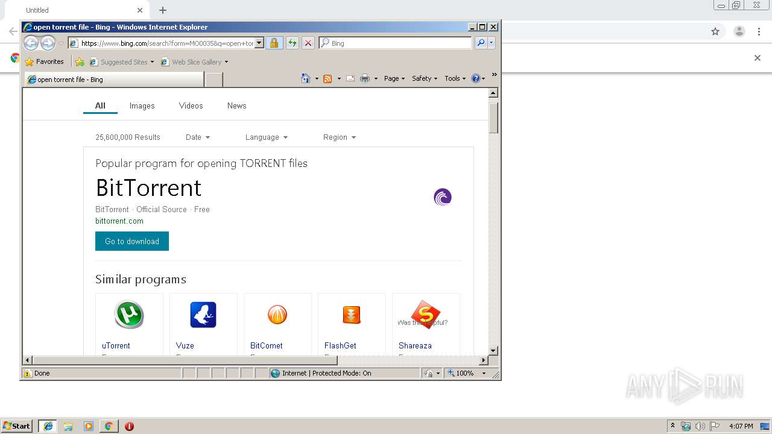Click the status bar warning icon beside Done
This screenshot has width=772, height=434.
pos(27,373)
